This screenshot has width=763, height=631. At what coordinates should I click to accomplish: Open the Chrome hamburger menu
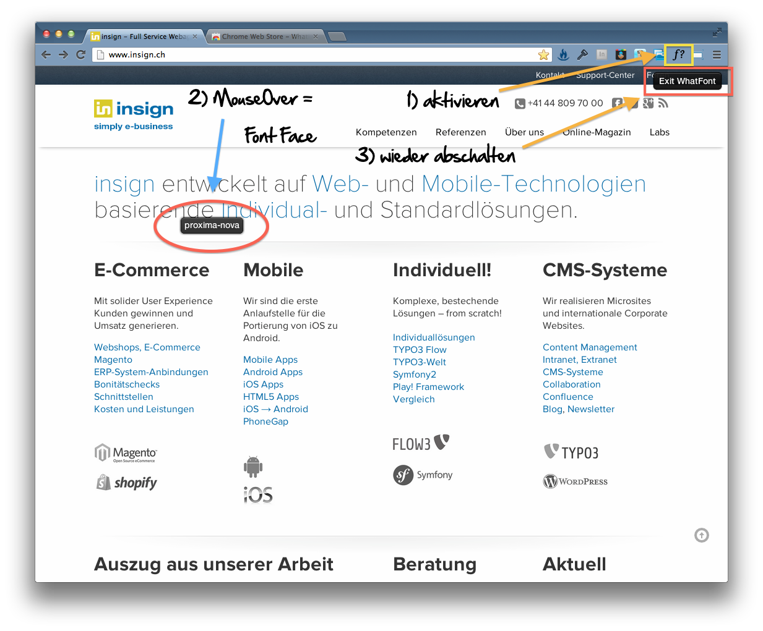[x=717, y=55]
